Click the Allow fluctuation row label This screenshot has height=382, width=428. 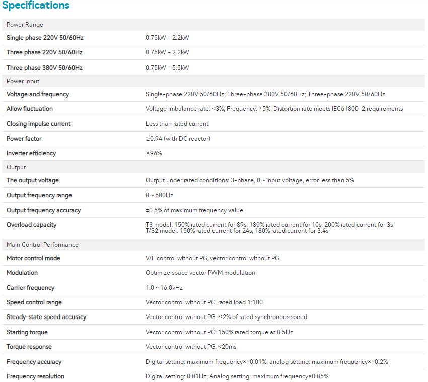pos(30,109)
